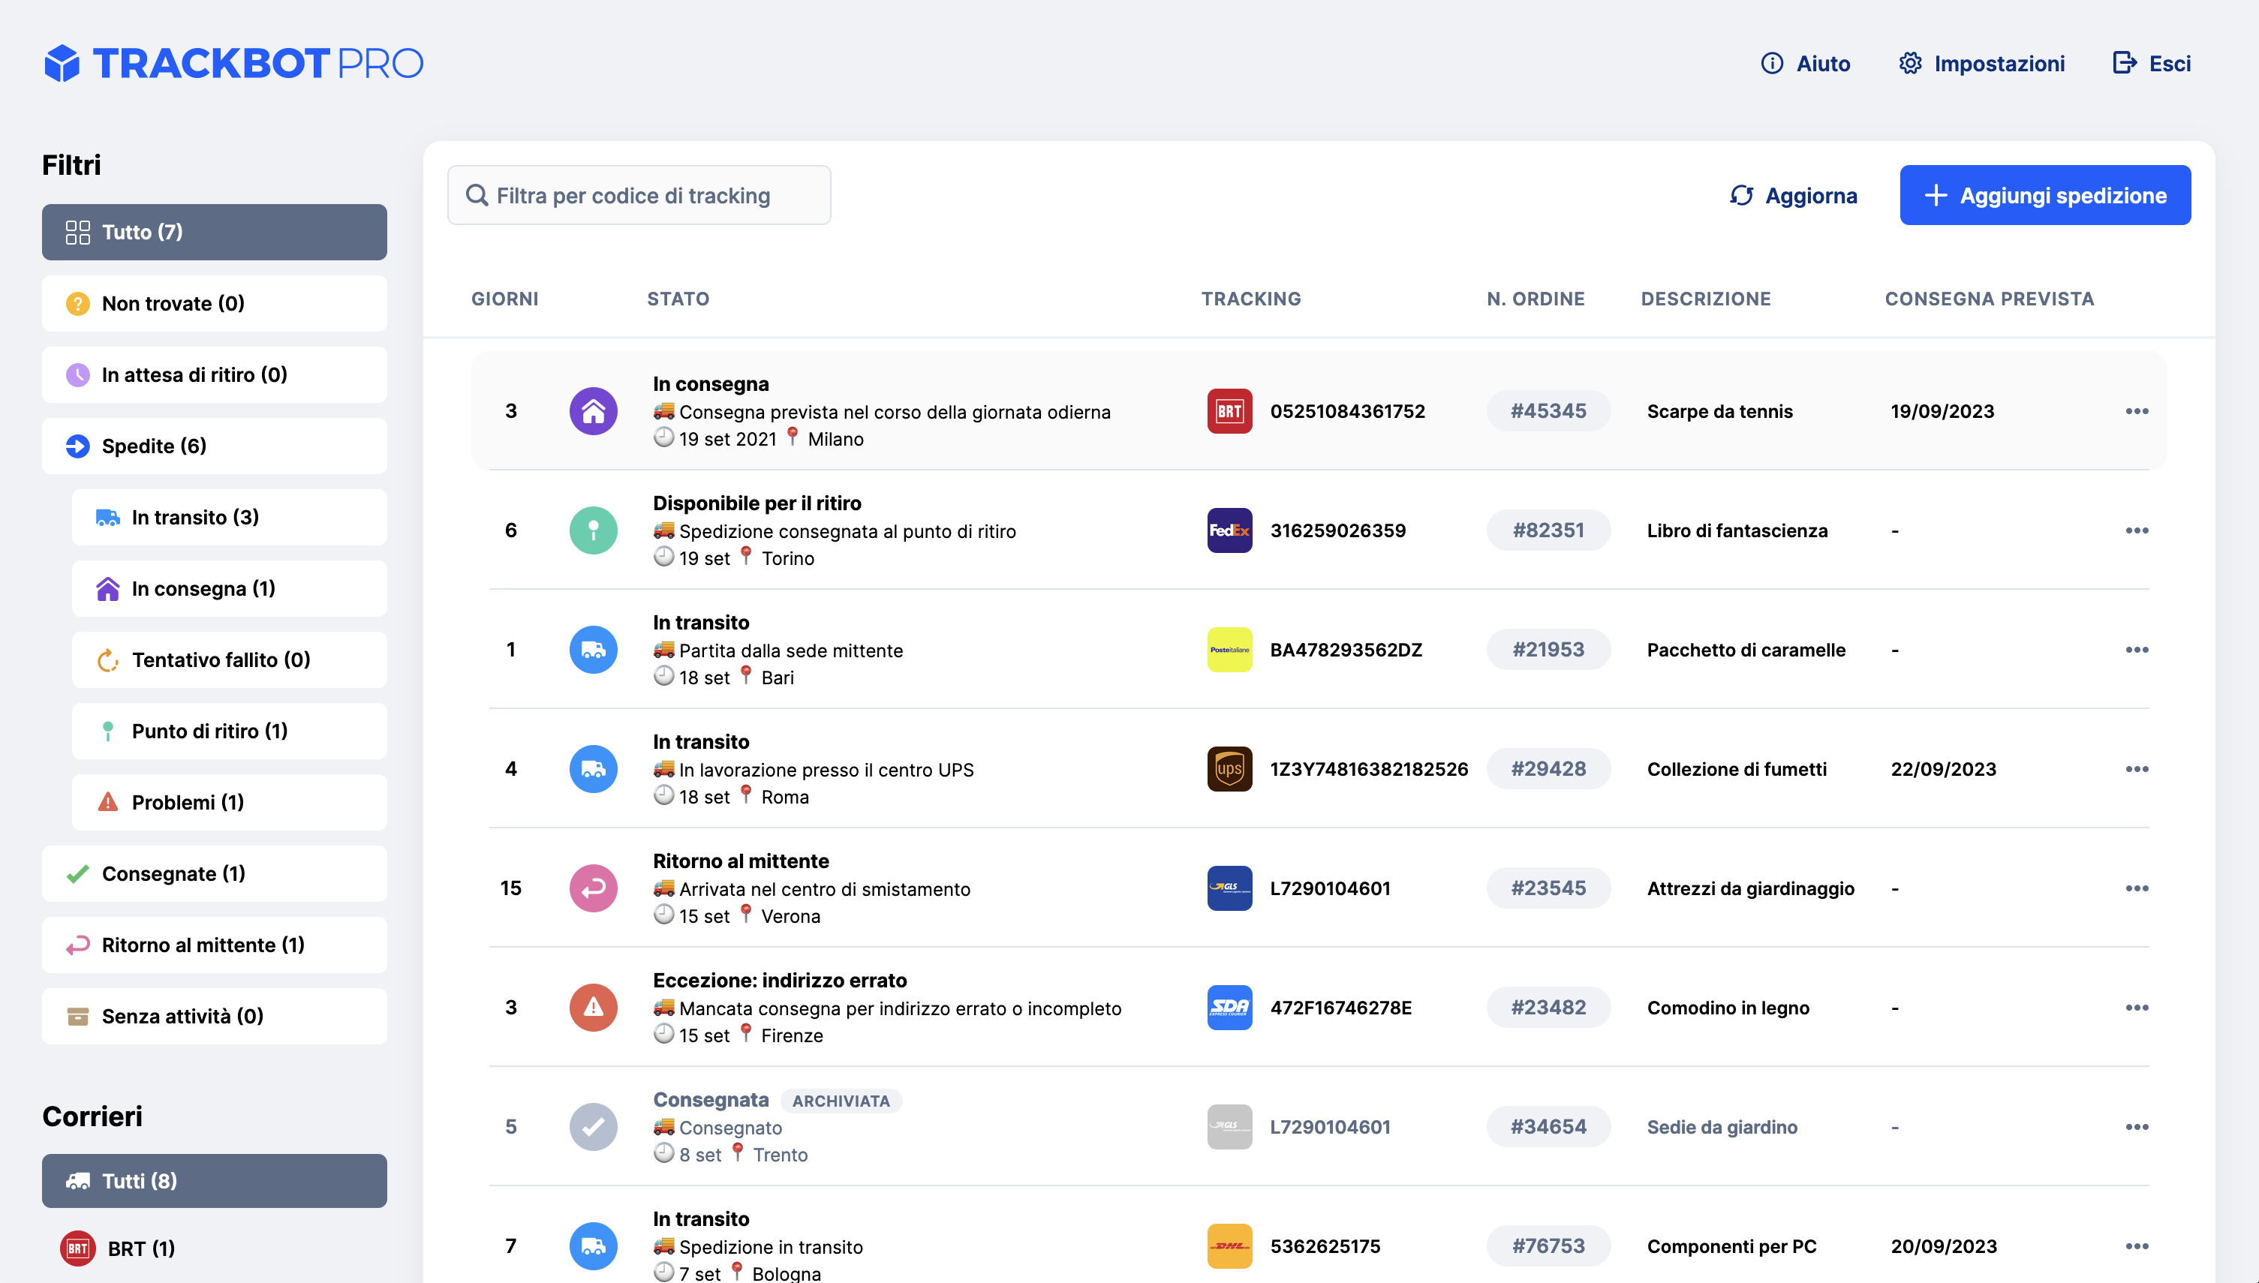Click the DHL courier logo icon
This screenshot has height=1283, width=2259.
(1229, 1246)
